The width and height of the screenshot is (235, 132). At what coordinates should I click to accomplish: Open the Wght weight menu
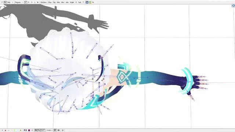(x=72, y=3)
